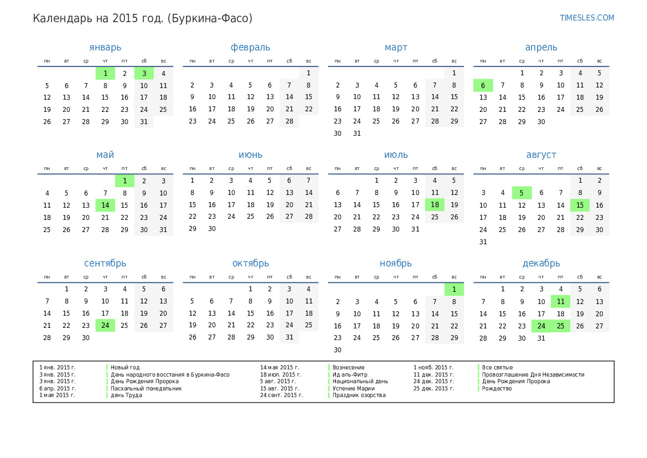Image resolution: width=647 pixels, height=458 pixels.
Task: Click Ид аль-Фитр legend entry
Action: click(348, 375)
